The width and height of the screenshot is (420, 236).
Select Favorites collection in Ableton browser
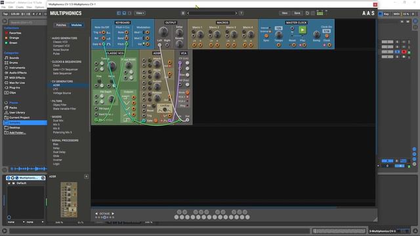[x=15, y=33]
